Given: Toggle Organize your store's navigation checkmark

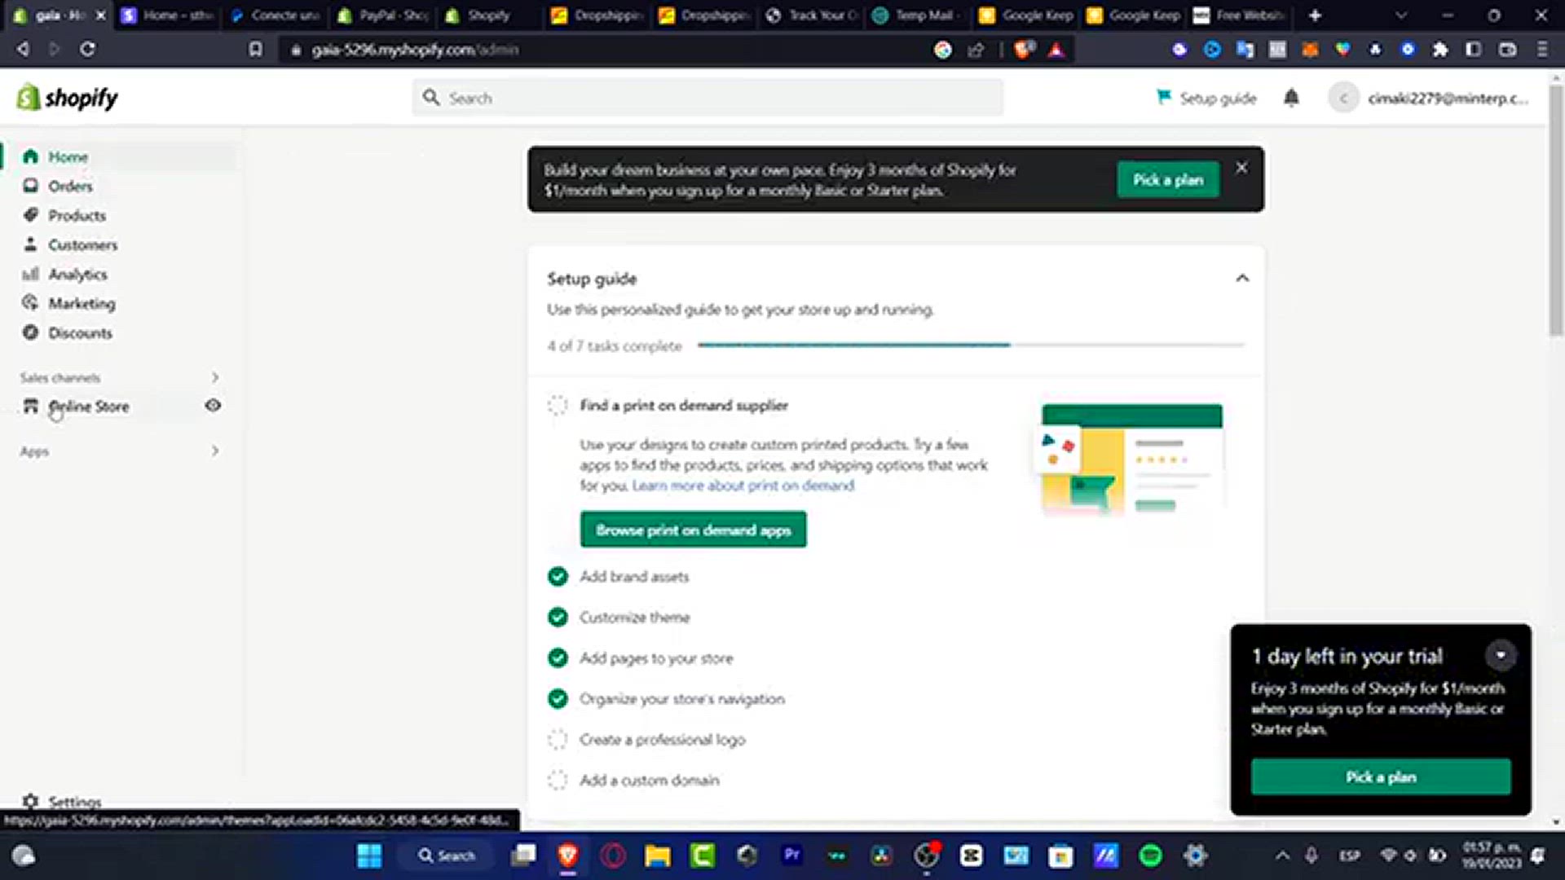Looking at the screenshot, I should point(558,699).
